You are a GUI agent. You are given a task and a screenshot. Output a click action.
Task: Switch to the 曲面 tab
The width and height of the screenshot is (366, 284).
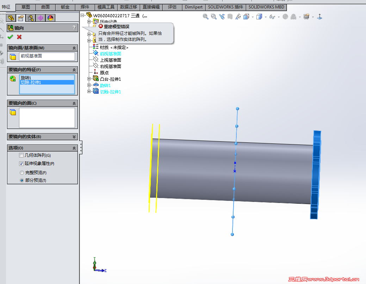point(45,7)
